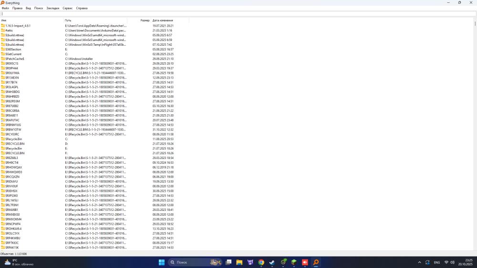The width and height of the screenshot is (477, 268).
Task: Select the $RBNM1UG folder name
Action: click(13, 125)
